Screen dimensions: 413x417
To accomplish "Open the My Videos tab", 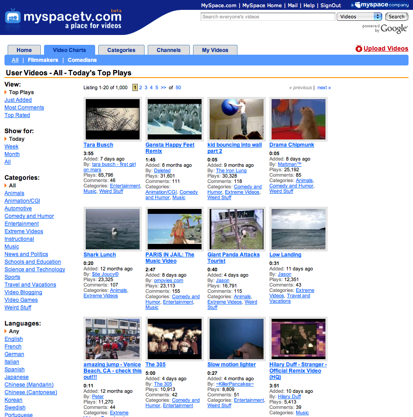I will click(215, 50).
